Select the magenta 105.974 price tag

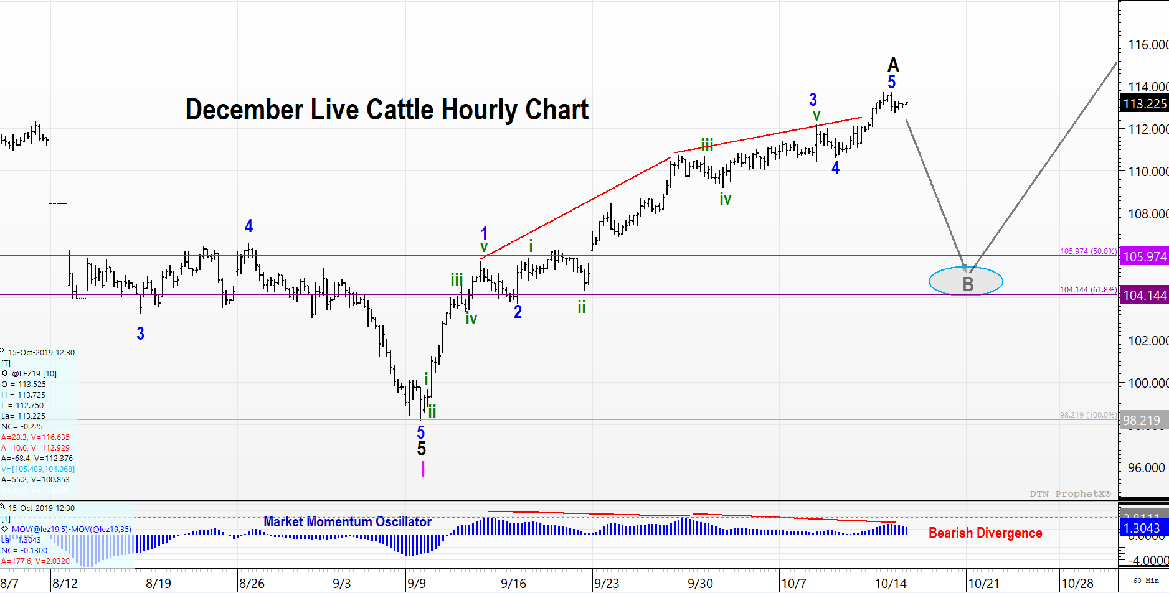click(x=1144, y=256)
